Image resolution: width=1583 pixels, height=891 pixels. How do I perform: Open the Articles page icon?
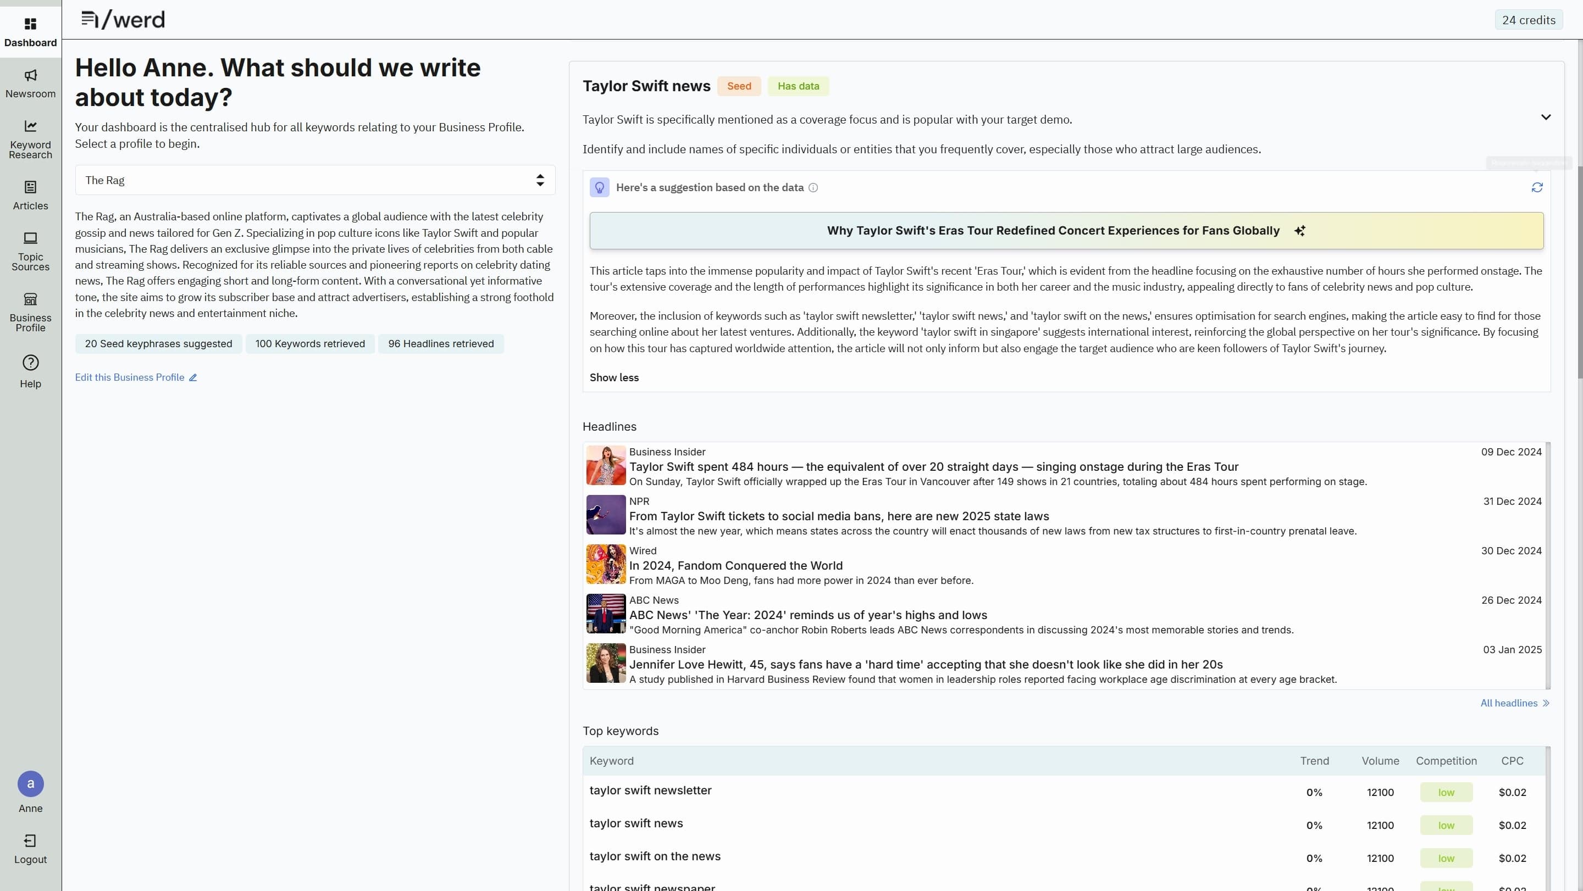tap(30, 187)
